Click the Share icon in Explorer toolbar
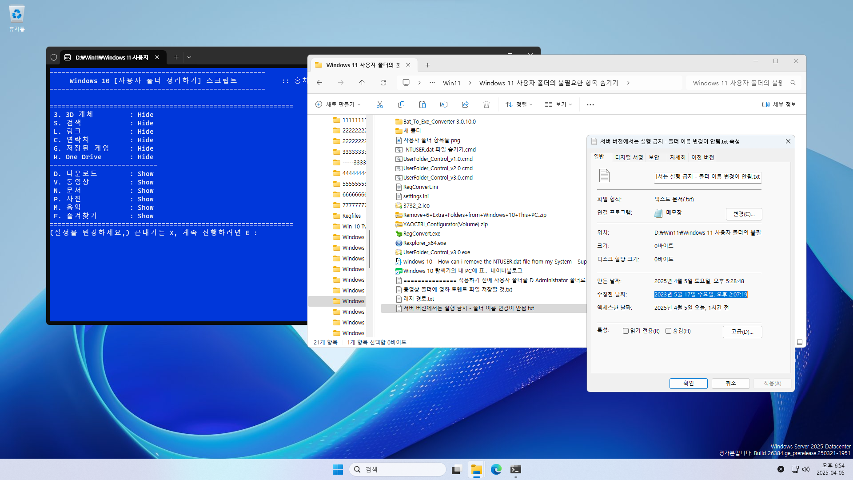The height and width of the screenshot is (480, 853). 465,104
